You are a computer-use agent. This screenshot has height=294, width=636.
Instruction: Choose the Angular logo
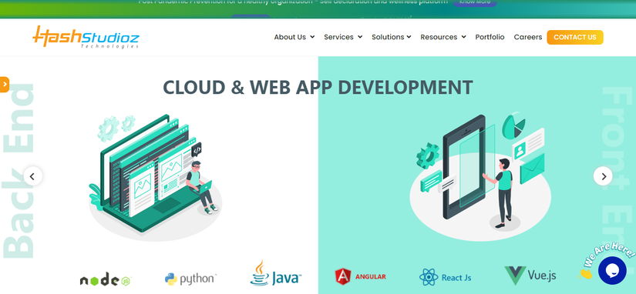click(361, 276)
